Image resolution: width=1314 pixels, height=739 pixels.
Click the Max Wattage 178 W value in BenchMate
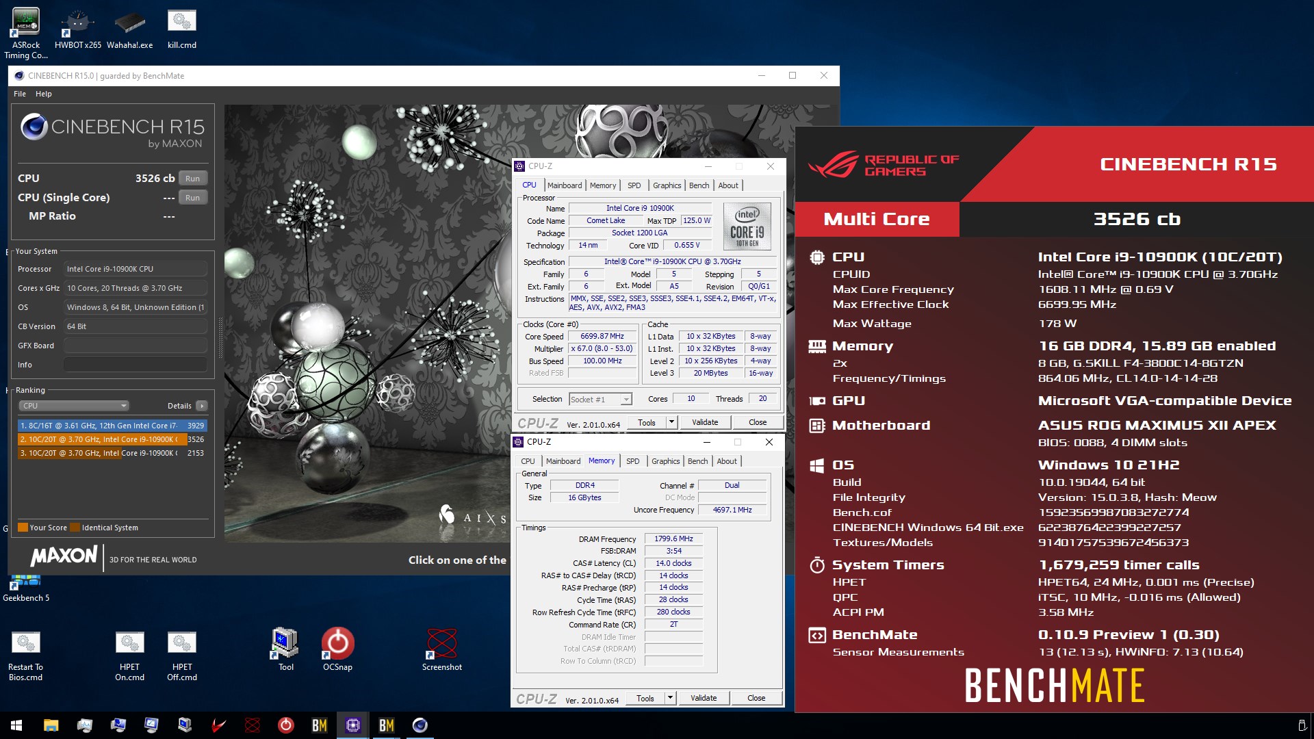pyautogui.click(x=1057, y=324)
